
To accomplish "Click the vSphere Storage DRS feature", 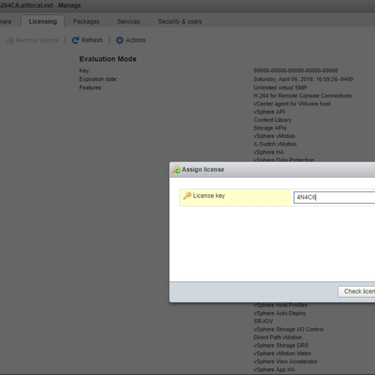I will point(281,346).
